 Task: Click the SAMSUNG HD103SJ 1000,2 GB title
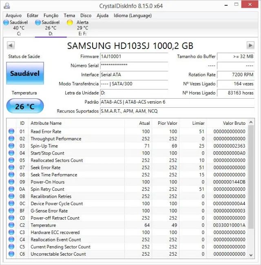coord(130,46)
